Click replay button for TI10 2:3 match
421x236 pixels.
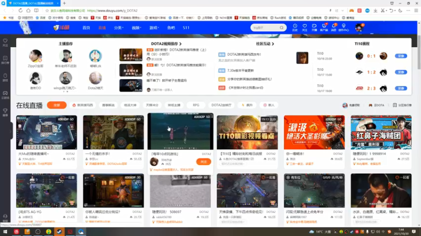[401, 88]
